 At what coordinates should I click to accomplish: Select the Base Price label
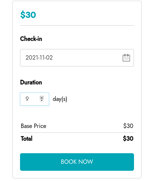pos(33,126)
